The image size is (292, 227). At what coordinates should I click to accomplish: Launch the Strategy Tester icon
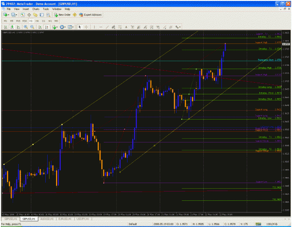tap(48, 14)
